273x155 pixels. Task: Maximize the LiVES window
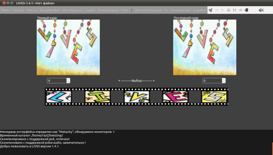[12, 3]
